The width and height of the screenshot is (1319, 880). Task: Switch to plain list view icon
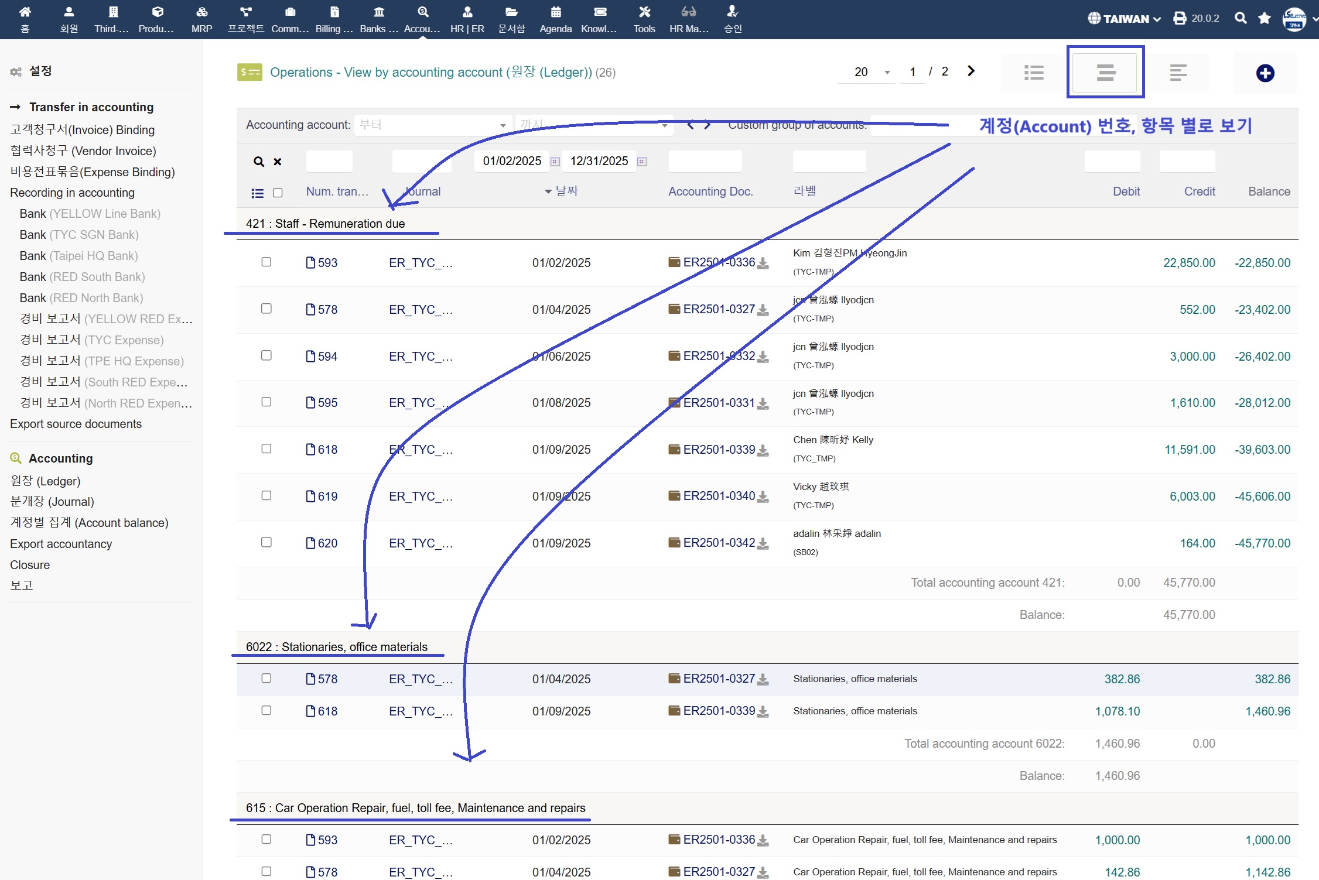click(1034, 73)
